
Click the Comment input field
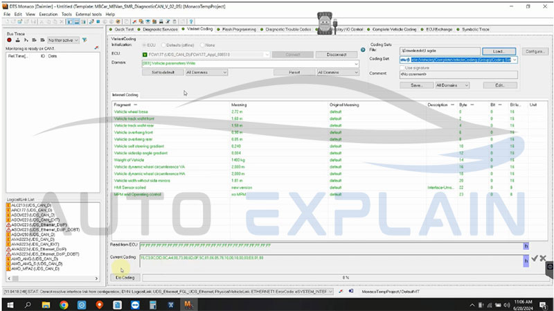(x=458, y=75)
